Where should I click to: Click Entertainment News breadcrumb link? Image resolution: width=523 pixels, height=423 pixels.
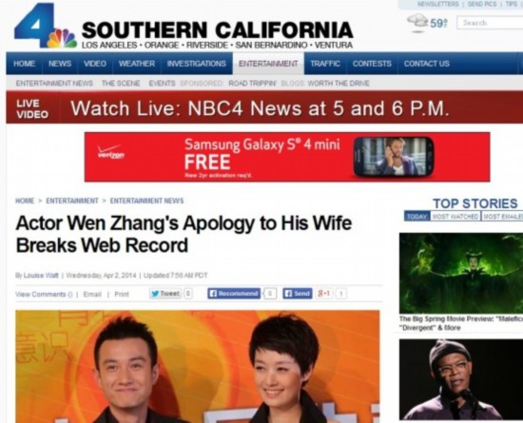coord(146,201)
